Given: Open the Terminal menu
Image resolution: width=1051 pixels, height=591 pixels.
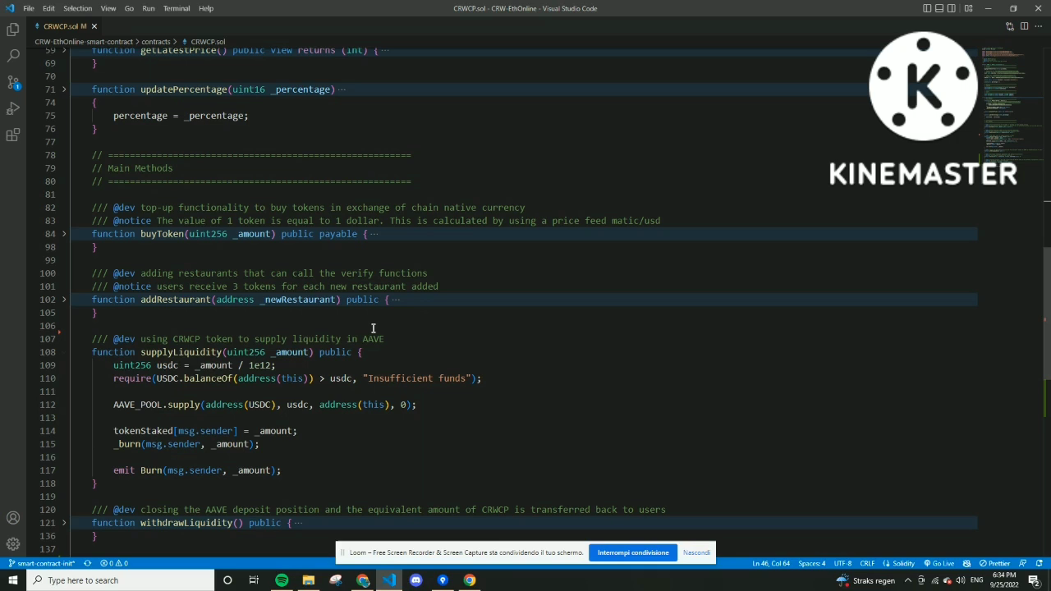Looking at the screenshot, I should pos(177,8).
